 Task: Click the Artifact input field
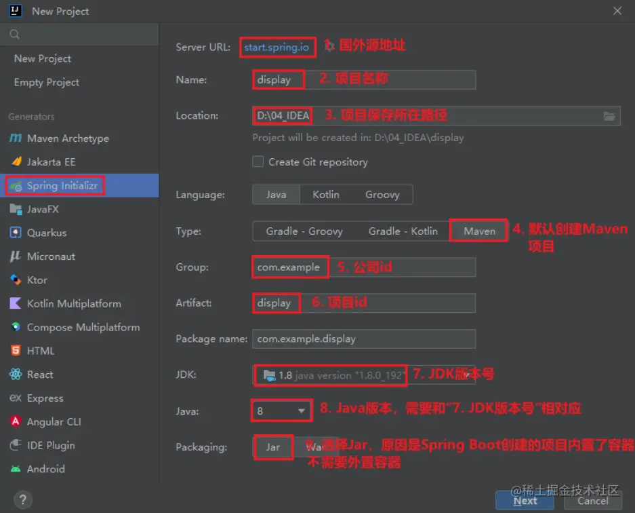(364, 303)
